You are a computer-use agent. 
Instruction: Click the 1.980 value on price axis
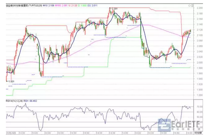[x=200, y=68]
